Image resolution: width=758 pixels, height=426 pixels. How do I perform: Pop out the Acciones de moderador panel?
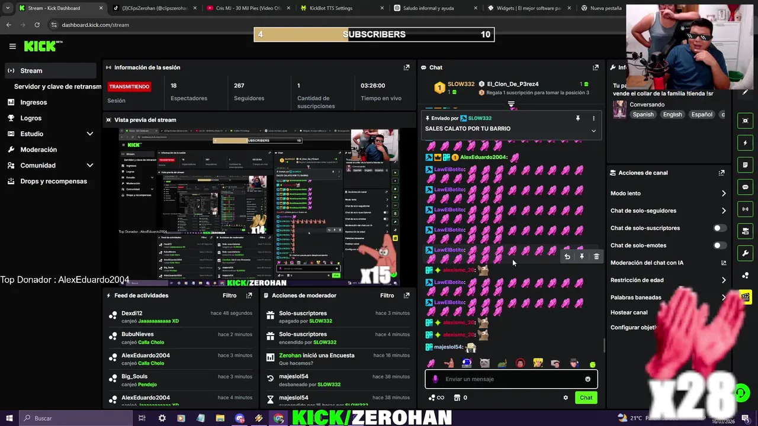(x=406, y=295)
